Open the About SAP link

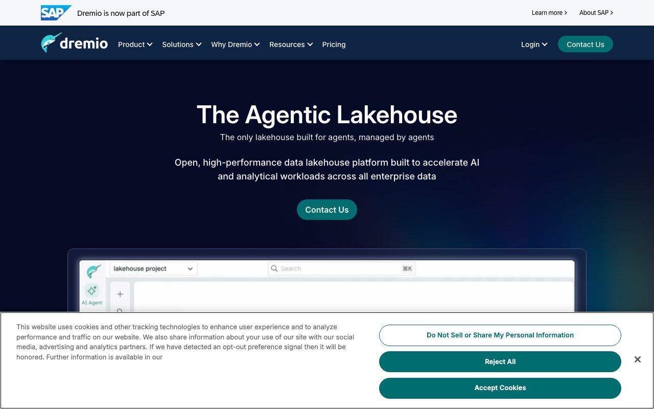(x=596, y=13)
